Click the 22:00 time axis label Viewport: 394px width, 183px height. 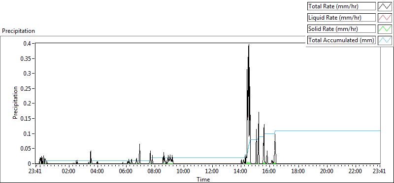tap(355, 172)
